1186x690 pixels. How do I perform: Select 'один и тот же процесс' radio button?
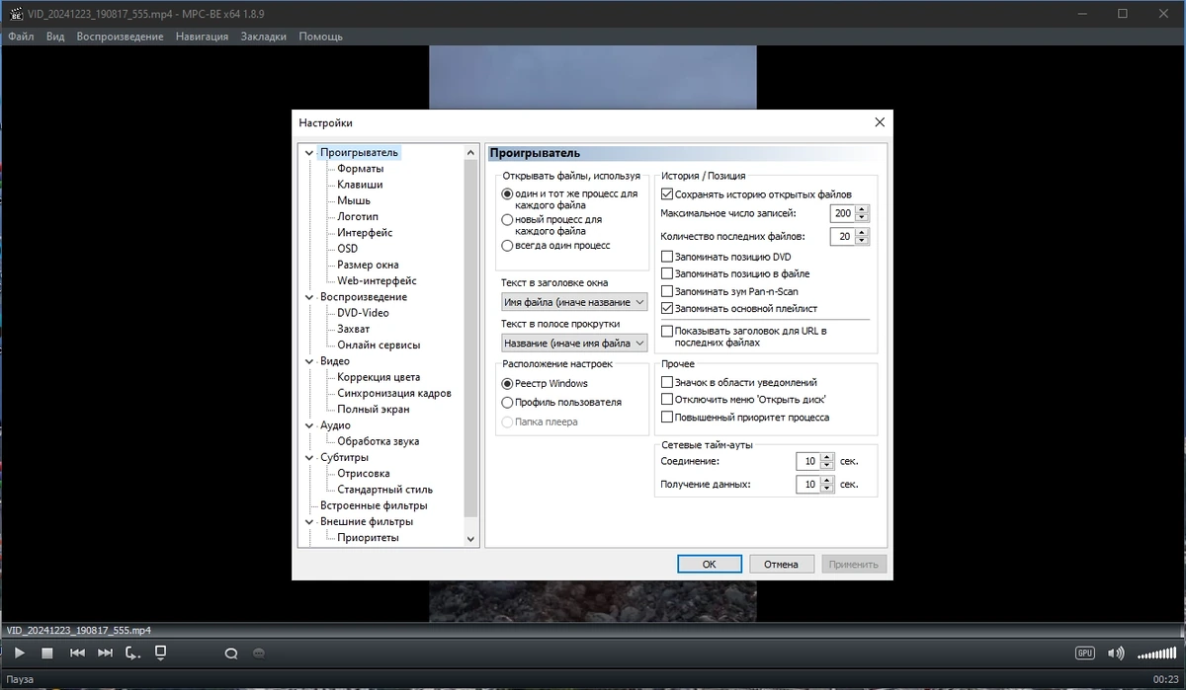(x=508, y=194)
